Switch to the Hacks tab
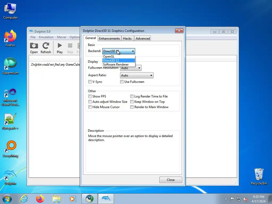Image resolution: width=272 pixels, height=204 pixels. (x=127, y=39)
